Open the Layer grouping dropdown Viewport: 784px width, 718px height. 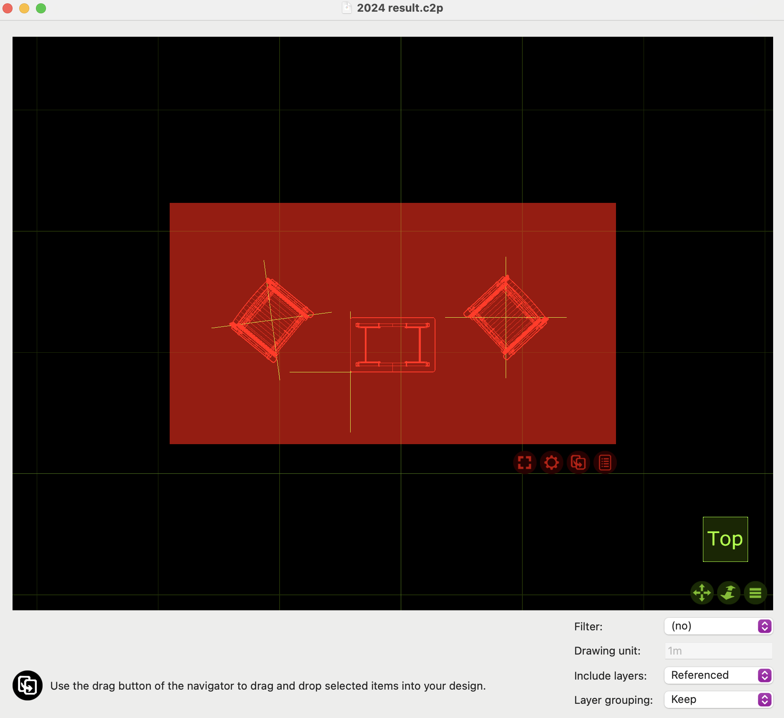[718, 700]
